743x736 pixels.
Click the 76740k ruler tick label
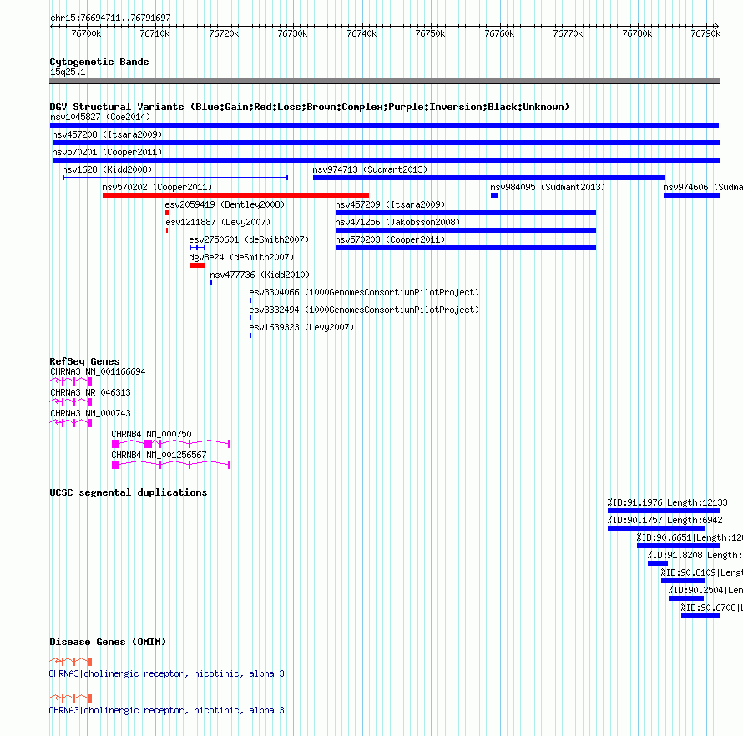(x=361, y=33)
